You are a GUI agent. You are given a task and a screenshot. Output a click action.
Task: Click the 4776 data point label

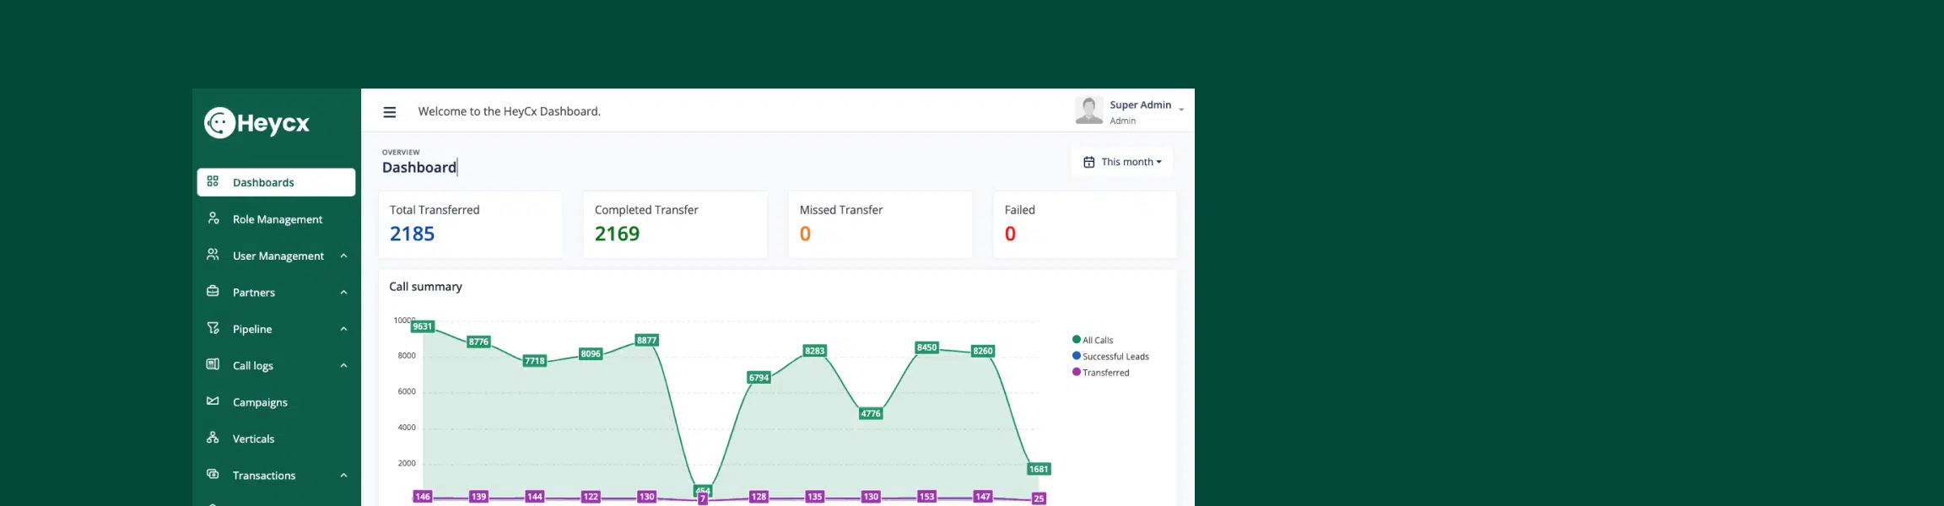click(x=871, y=413)
